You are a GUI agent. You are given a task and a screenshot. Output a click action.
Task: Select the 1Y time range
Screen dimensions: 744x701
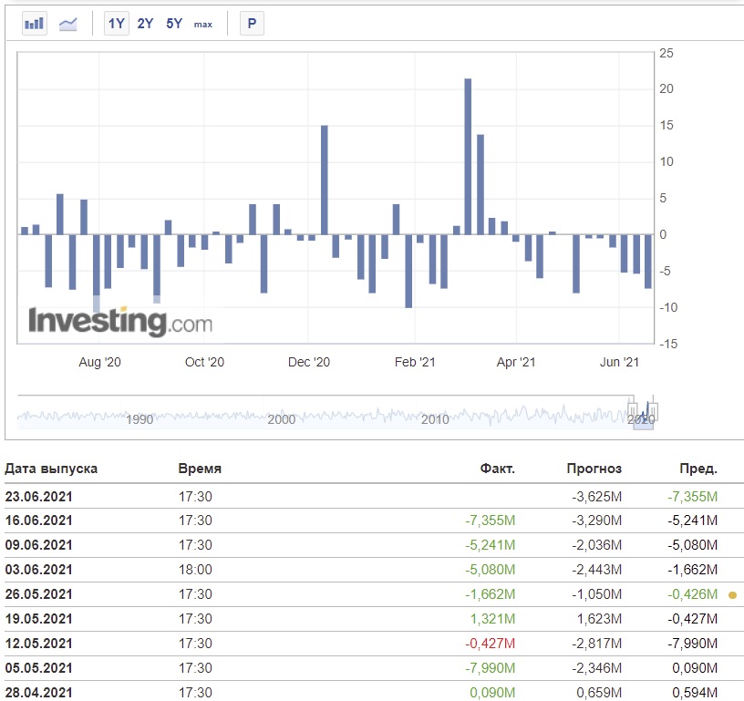117,23
